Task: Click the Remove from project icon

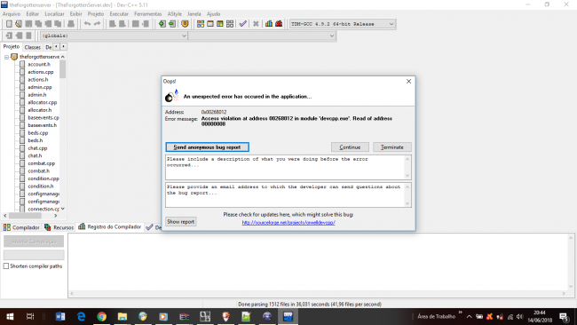Action: tap(172, 24)
